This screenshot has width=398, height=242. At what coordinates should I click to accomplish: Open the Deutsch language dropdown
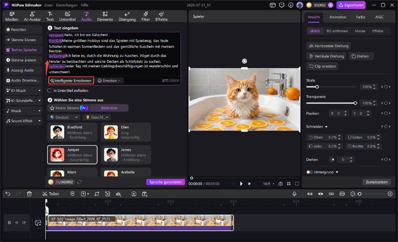64,117
